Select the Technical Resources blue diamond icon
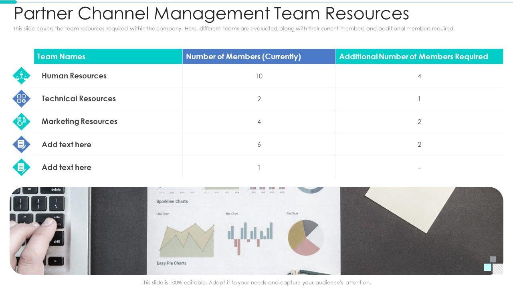 pyautogui.click(x=21, y=98)
